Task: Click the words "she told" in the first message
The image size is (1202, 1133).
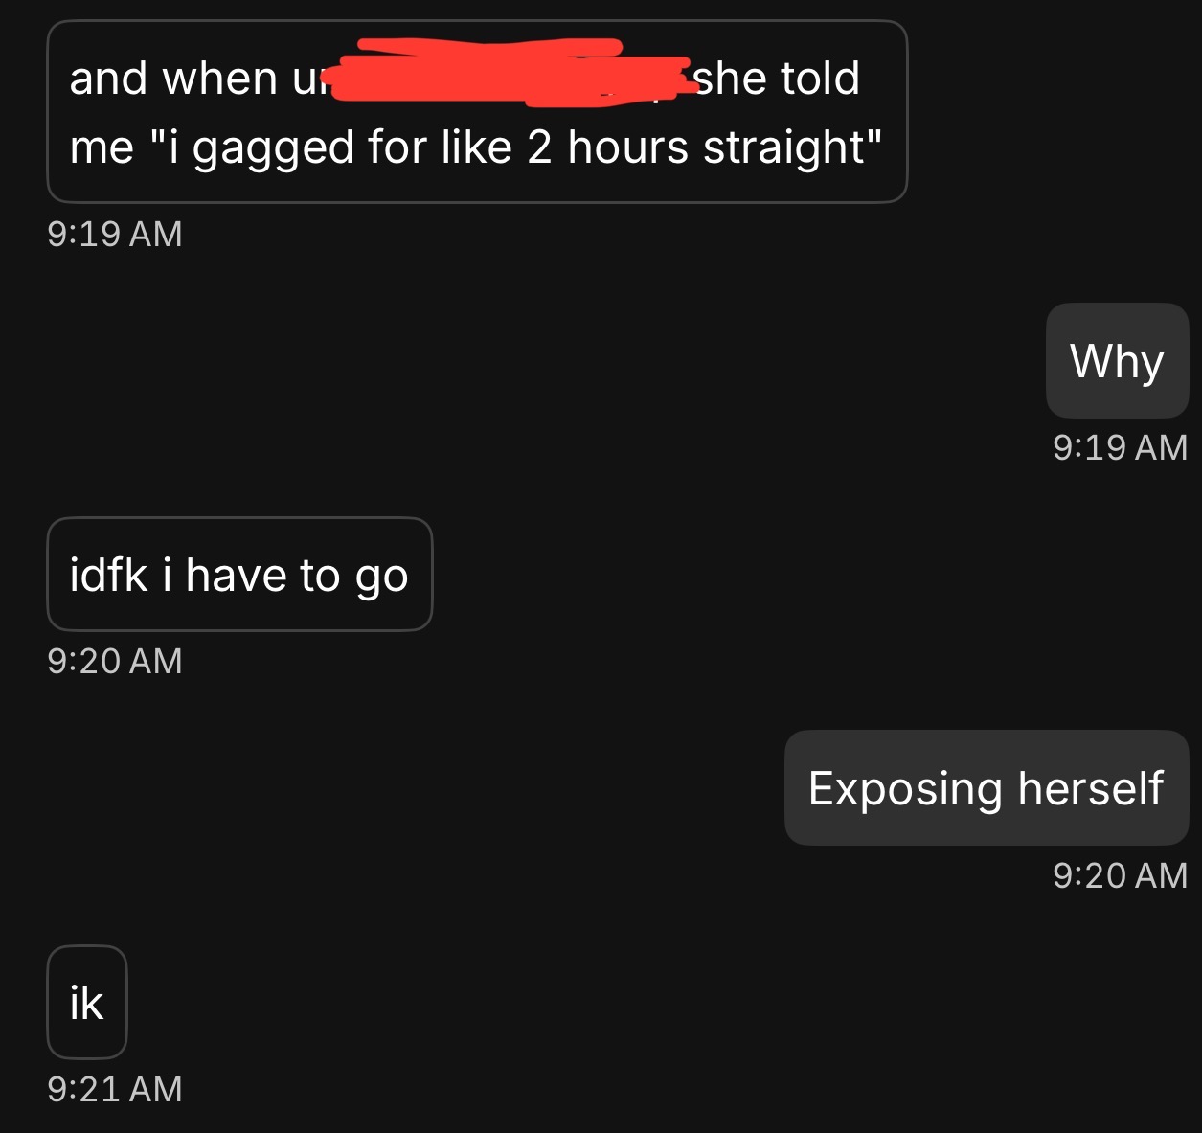Action: (x=777, y=79)
